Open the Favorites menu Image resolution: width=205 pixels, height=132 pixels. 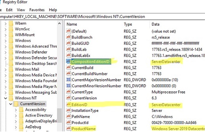[x=37, y=10]
